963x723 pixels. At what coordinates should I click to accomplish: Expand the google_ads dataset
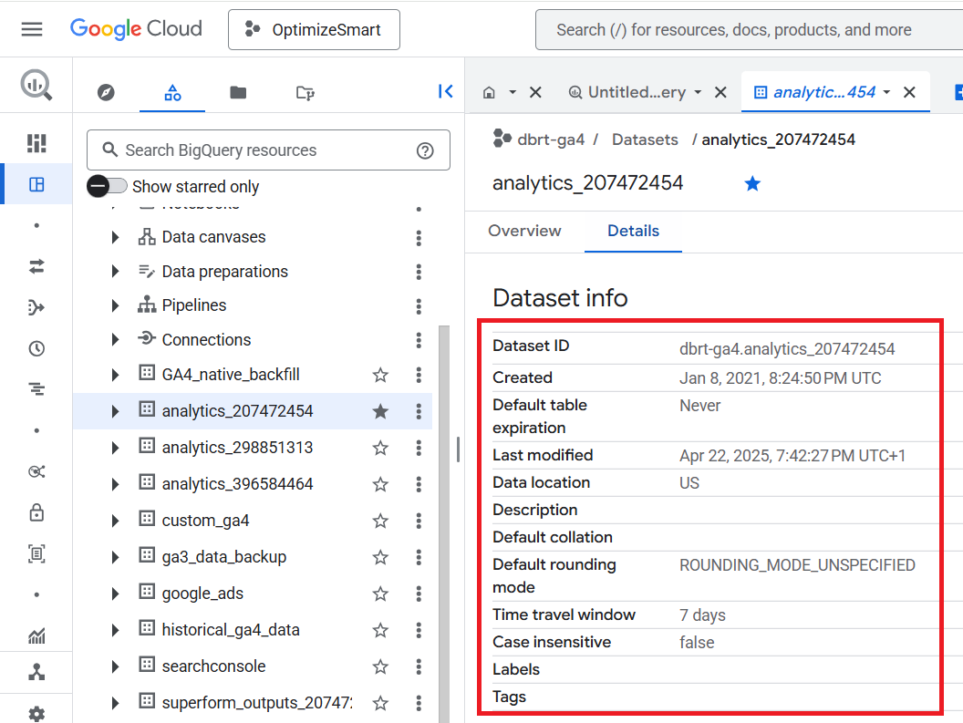[x=115, y=594]
